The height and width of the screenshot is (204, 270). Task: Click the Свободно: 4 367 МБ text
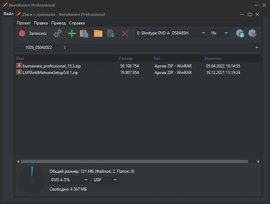(x=68, y=189)
